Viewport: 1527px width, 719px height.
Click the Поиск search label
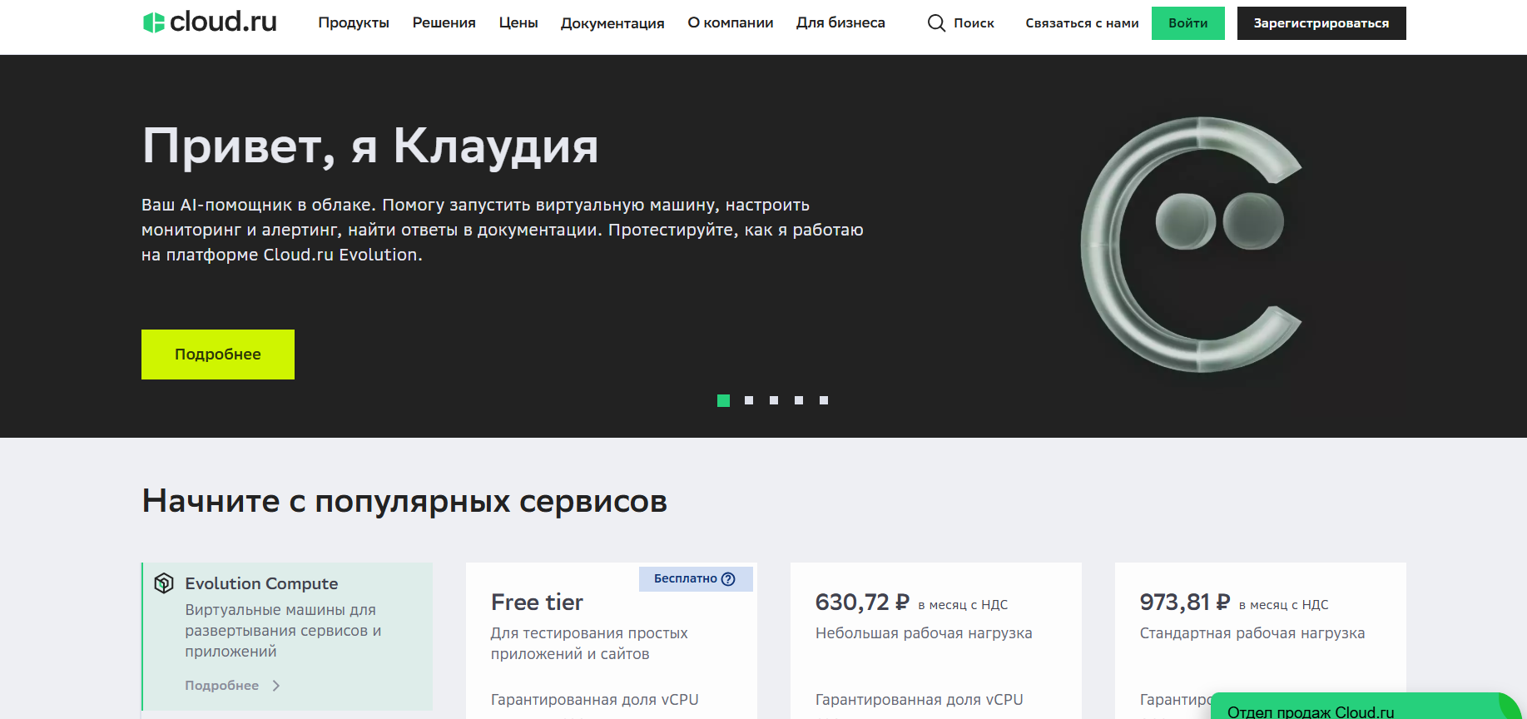click(x=974, y=23)
